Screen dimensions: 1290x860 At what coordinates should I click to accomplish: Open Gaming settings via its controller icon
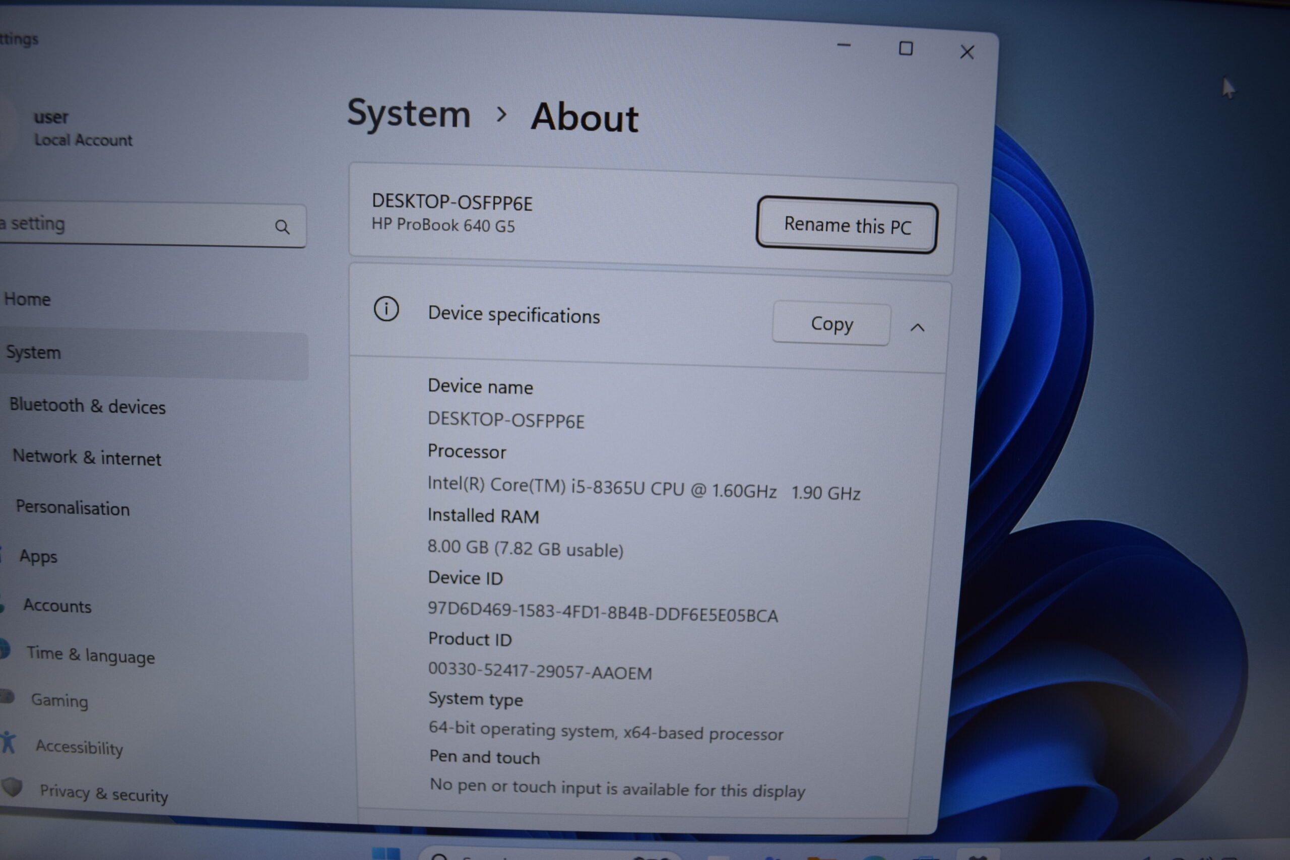click(7, 696)
